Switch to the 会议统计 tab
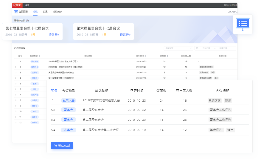Screen dimensions: 258x159 pyautogui.click(x=57, y=12)
